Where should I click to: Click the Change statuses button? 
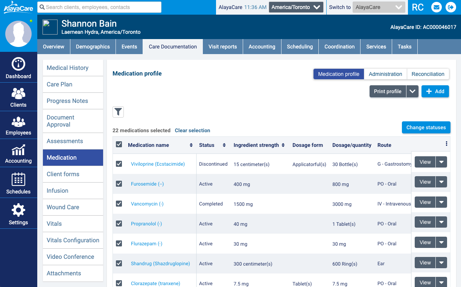[x=426, y=127]
